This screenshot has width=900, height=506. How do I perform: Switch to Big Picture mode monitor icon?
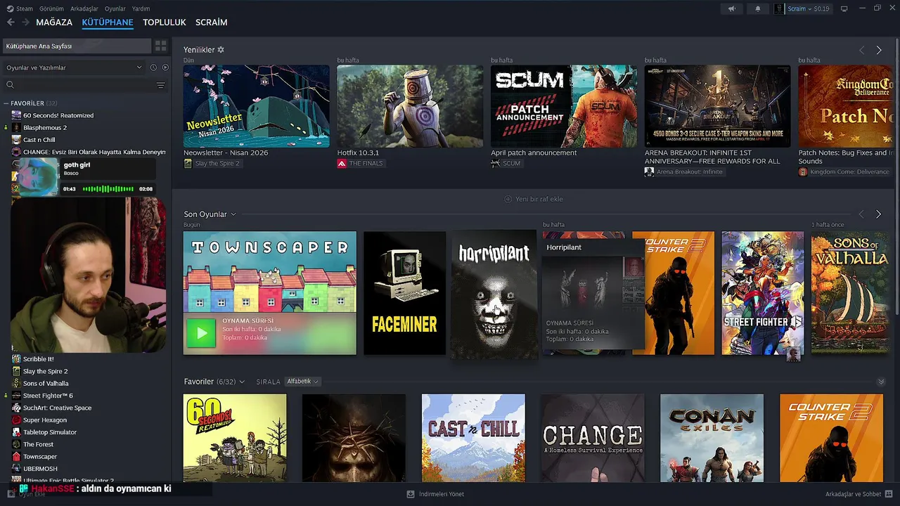pyautogui.click(x=844, y=8)
